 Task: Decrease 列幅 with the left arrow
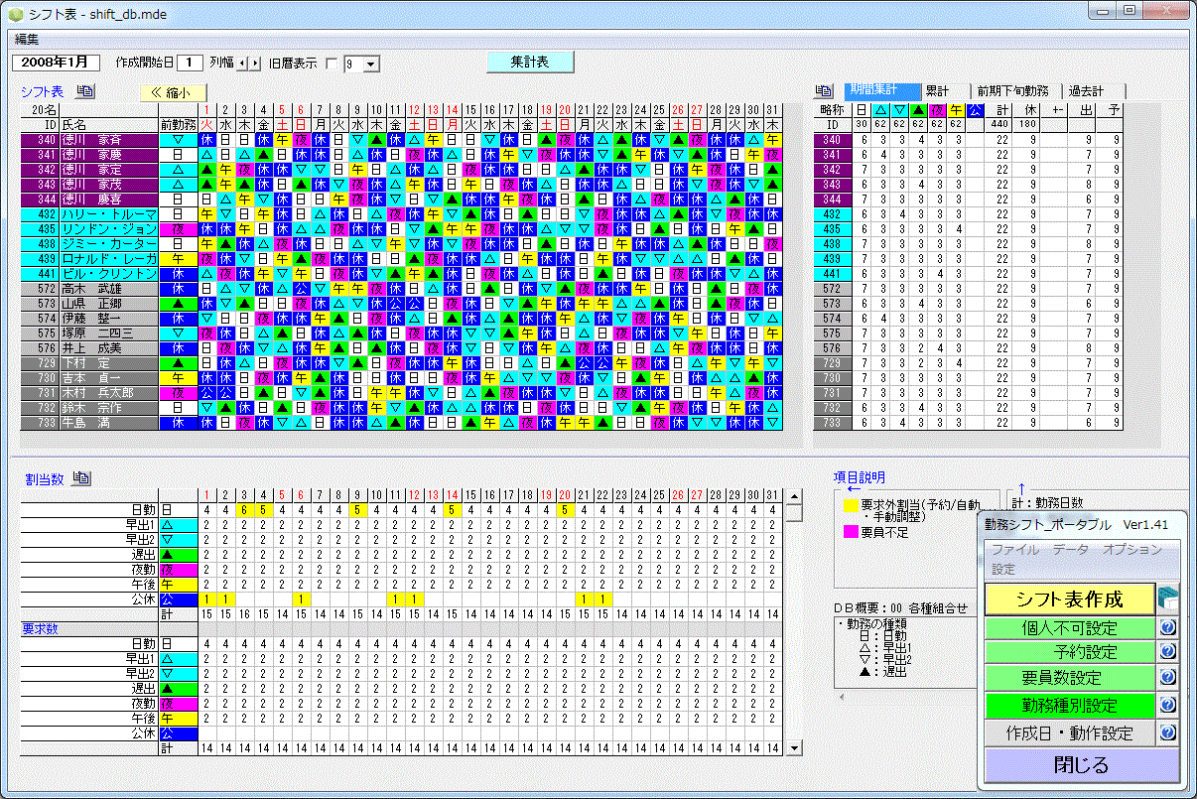click(x=243, y=64)
